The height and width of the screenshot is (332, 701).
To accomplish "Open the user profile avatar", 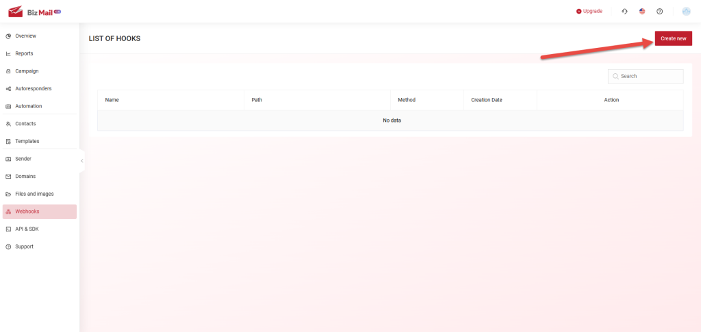I will pos(687,12).
